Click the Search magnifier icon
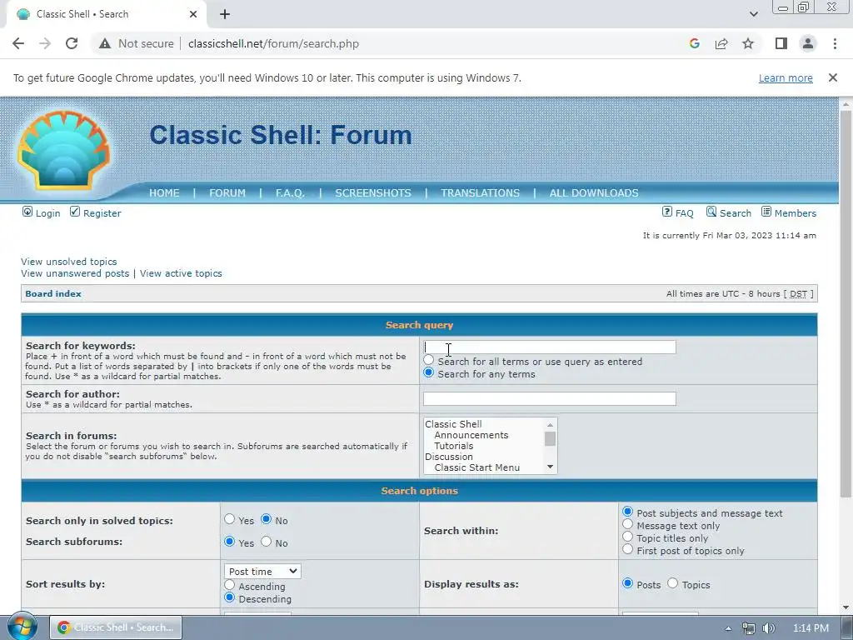 click(711, 212)
